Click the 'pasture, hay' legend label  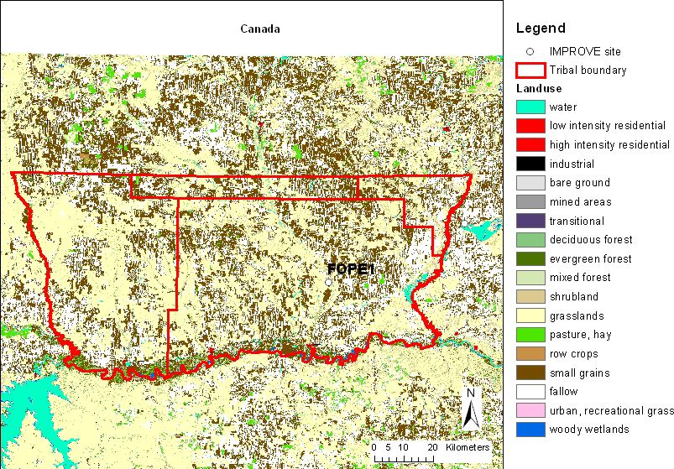coord(580,335)
